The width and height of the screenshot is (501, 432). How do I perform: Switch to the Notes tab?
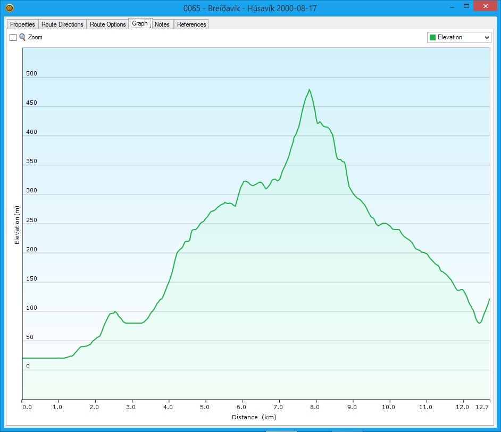point(162,24)
